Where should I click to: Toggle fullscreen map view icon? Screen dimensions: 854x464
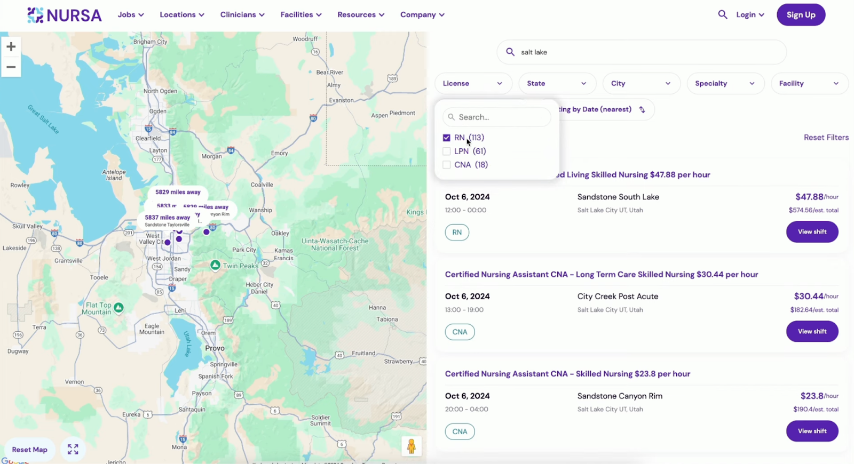(73, 450)
